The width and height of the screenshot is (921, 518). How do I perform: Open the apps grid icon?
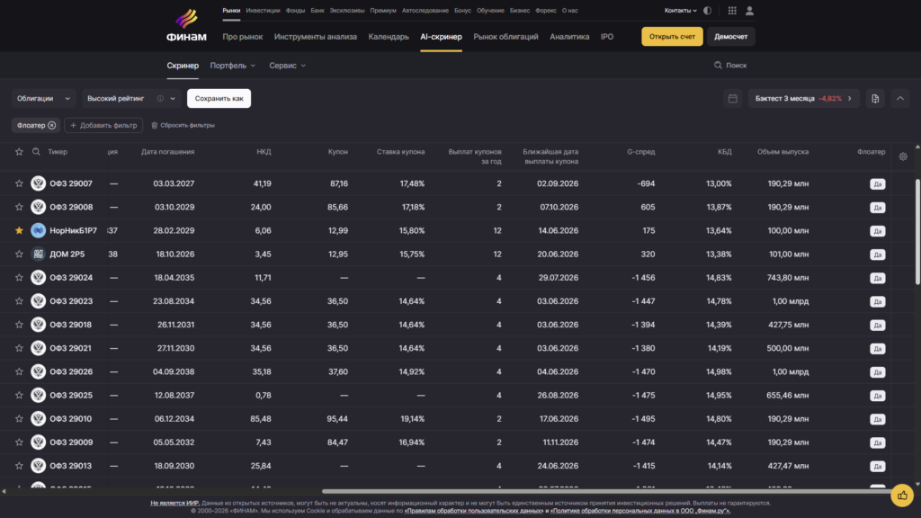[732, 11]
